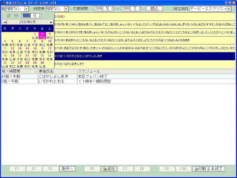Click the app icon in title bar
Viewport: 237px width, 178px height.
coord(3,3)
